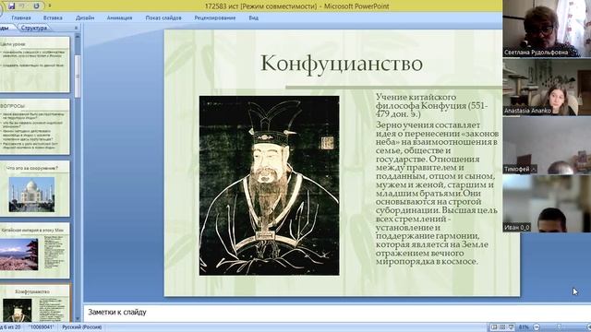Open the Рецензирование ribbon tab
The height and width of the screenshot is (332, 591).
[x=215, y=18]
